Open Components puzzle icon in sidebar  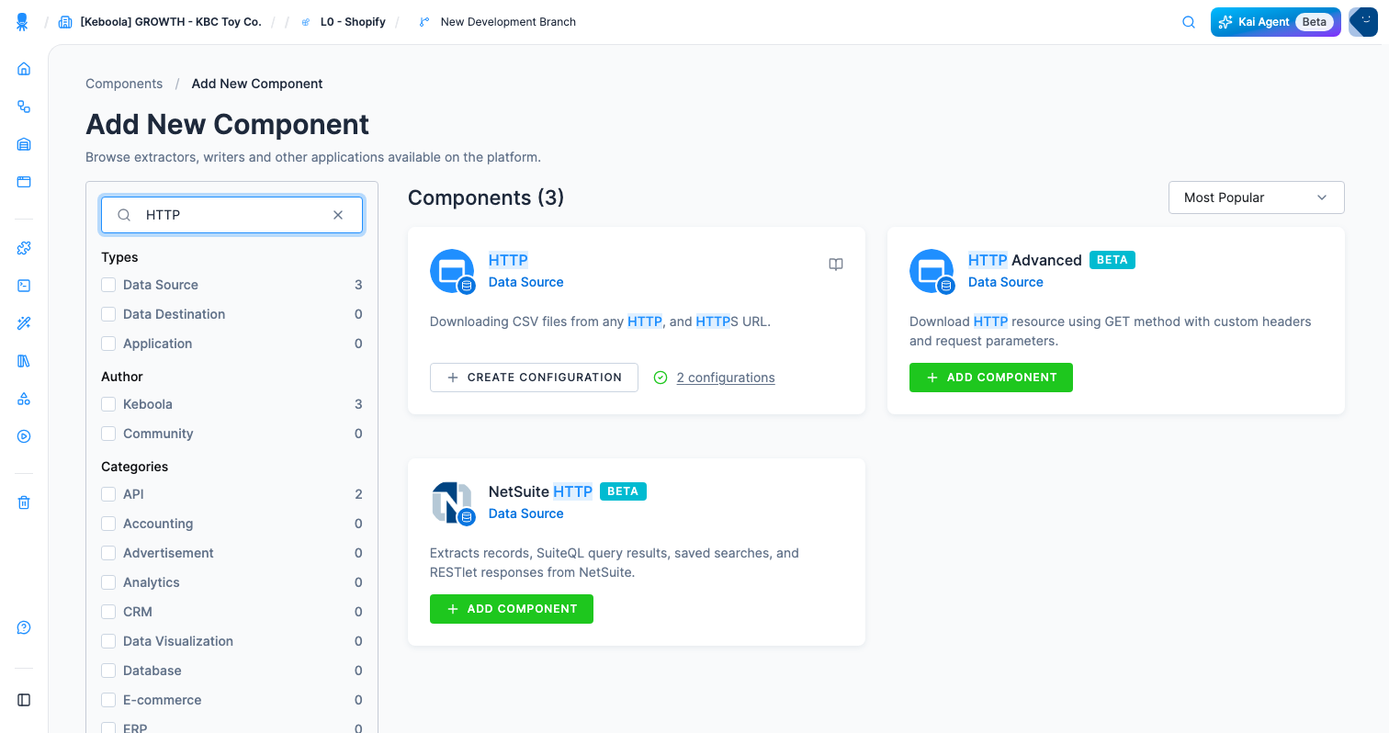point(24,248)
